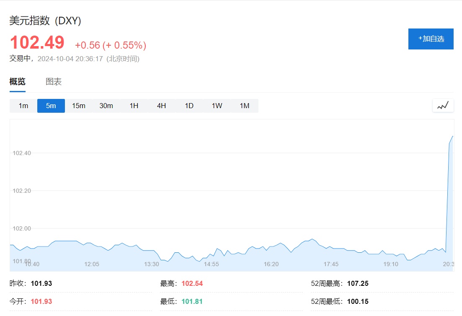Select the 1m timeframe
Screen dimensions: 462x316
point(23,106)
